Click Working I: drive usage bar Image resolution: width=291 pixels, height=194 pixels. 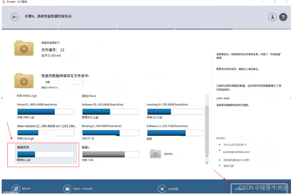(x=111, y=133)
